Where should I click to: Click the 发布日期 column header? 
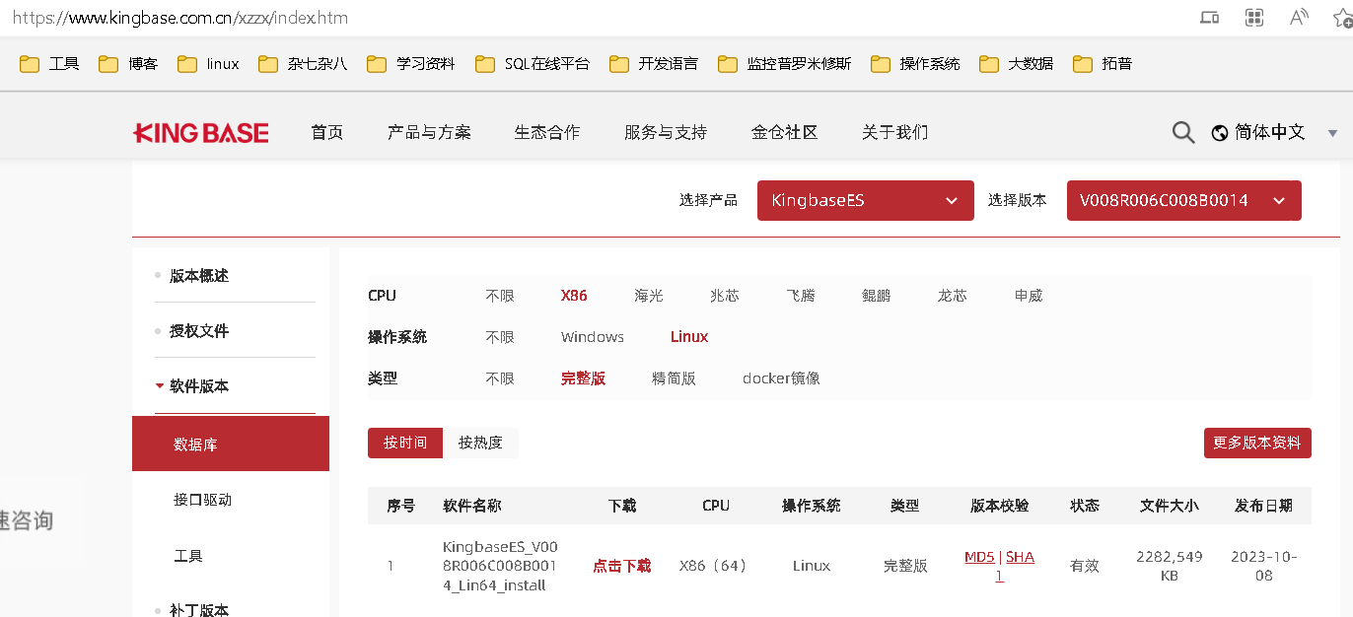pyautogui.click(x=1264, y=506)
